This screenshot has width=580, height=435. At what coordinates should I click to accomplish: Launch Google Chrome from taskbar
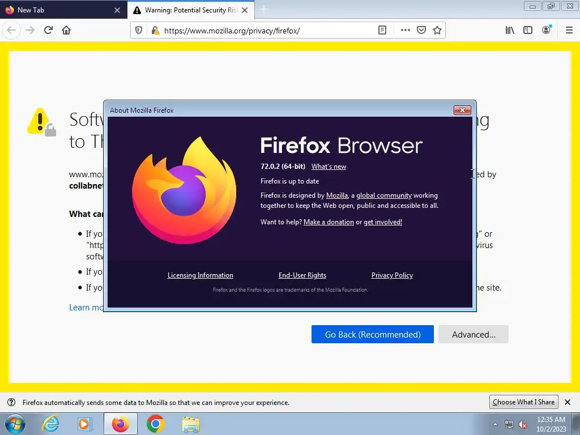(155, 424)
